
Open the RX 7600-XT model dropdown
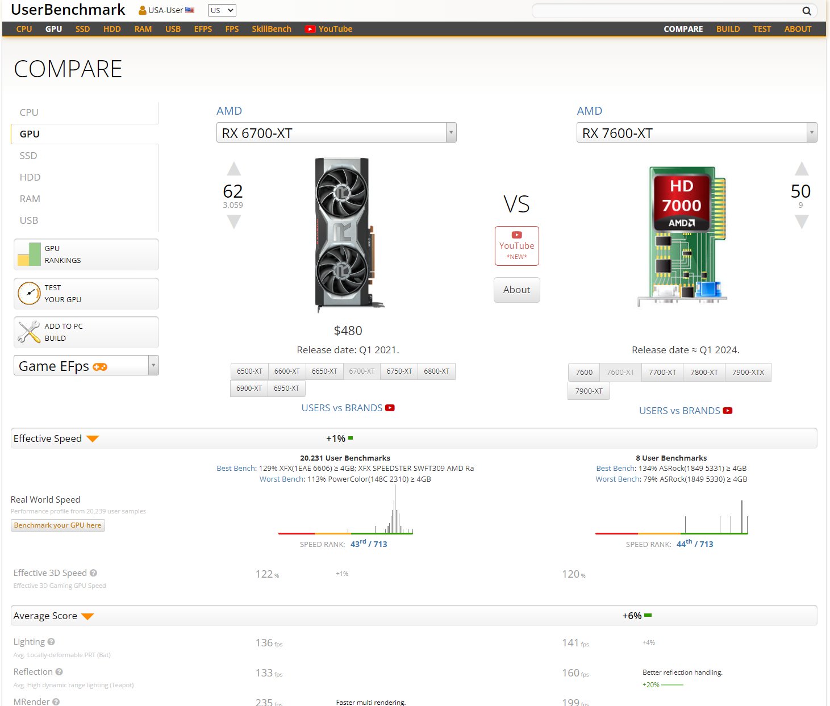696,133
